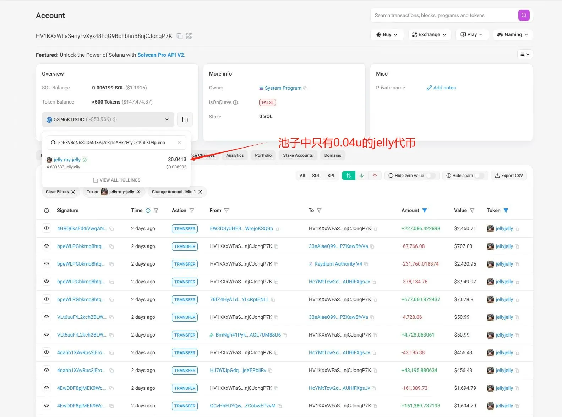The height and width of the screenshot is (417, 562).
Task: Copy BmNgh41Pyk...AQL7UM88U6 address
Action: tap(285, 335)
